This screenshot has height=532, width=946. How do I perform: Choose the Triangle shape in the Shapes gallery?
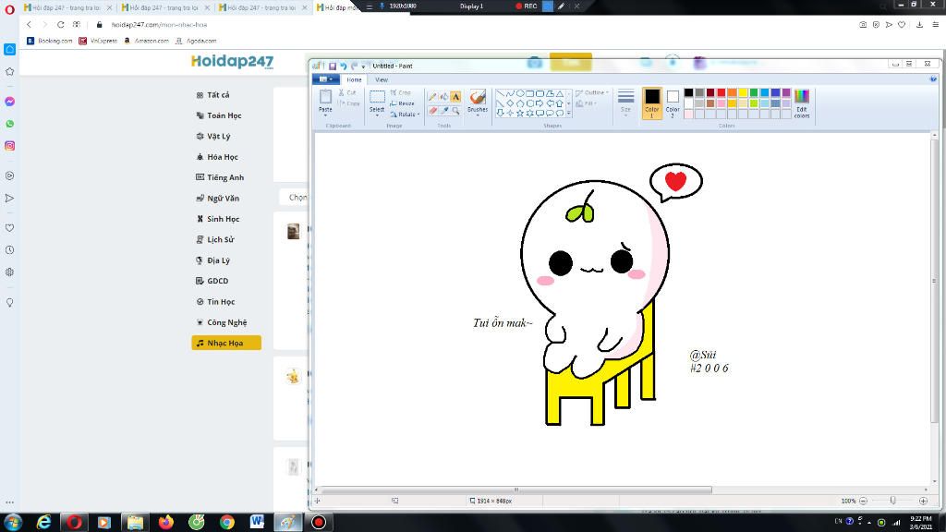coord(560,93)
